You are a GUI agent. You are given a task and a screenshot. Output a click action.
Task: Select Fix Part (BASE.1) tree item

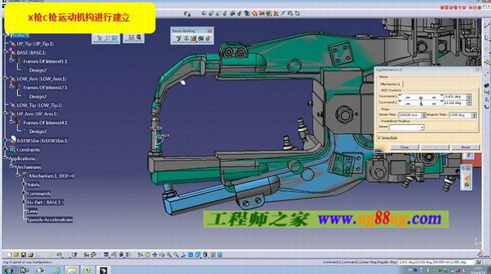tap(44, 202)
